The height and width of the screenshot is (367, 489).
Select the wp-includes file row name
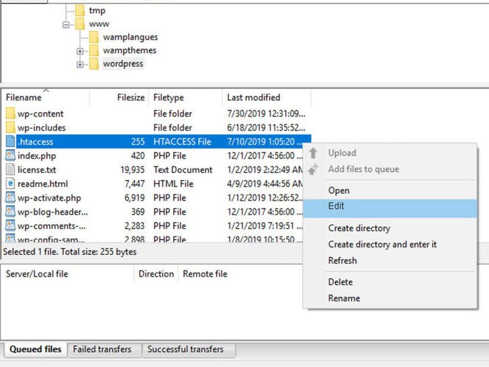(41, 127)
